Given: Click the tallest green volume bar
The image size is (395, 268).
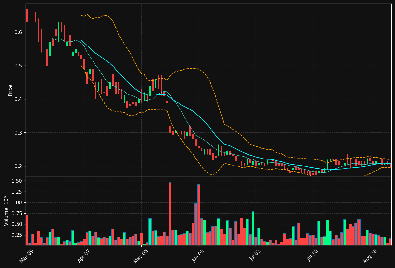Looking at the screenshot, I should (253, 228).
